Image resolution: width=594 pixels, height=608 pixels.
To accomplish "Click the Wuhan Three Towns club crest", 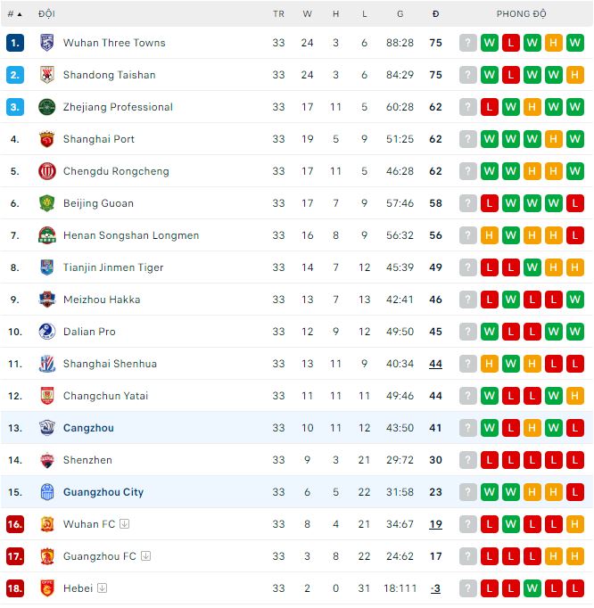I will [x=47, y=43].
